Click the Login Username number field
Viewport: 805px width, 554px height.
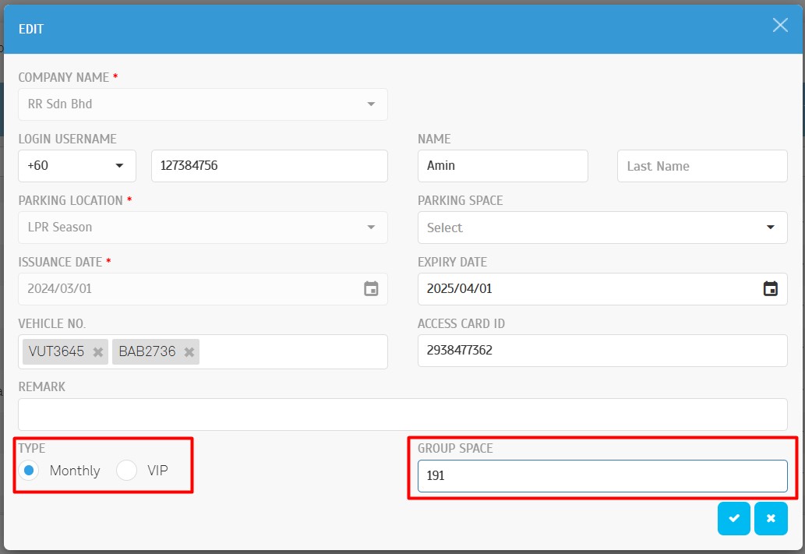click(269, 166)
